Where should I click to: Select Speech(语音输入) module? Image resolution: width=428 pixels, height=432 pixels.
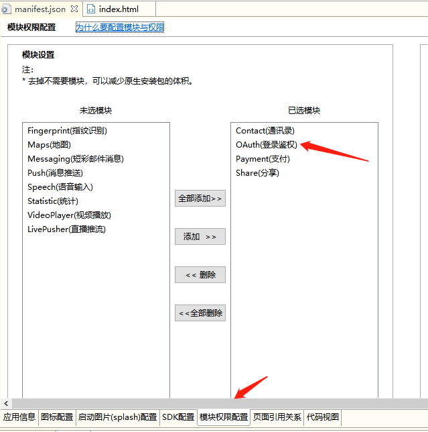(60, 186)
